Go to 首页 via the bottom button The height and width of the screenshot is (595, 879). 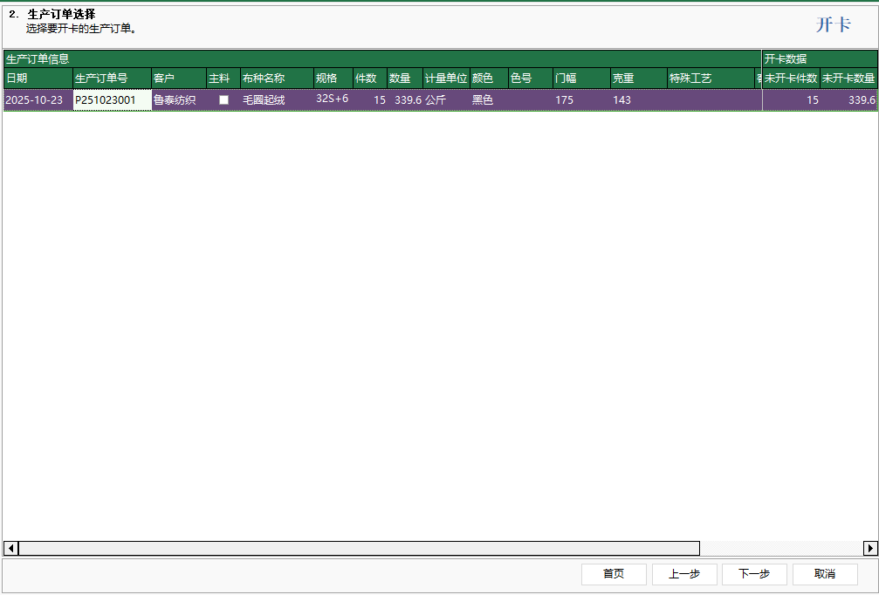[614, 574]
